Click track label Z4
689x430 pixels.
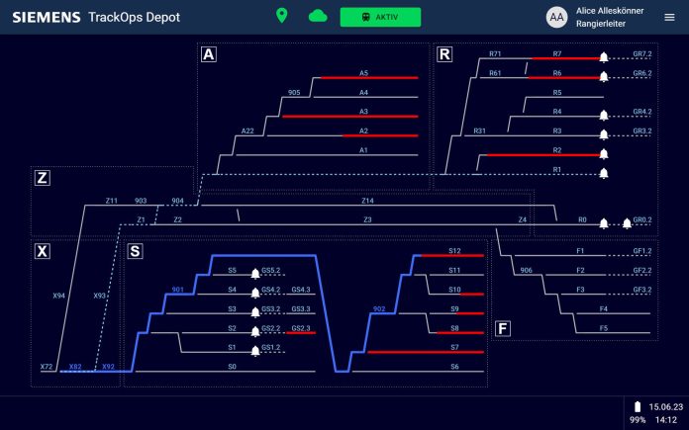[522, 219]
